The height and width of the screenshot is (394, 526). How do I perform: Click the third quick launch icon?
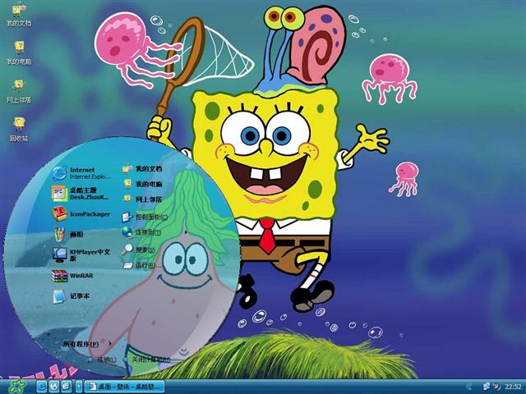pyautogui.click(x=66, y=387)
